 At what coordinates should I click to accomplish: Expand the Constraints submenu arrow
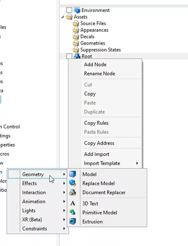64,228
